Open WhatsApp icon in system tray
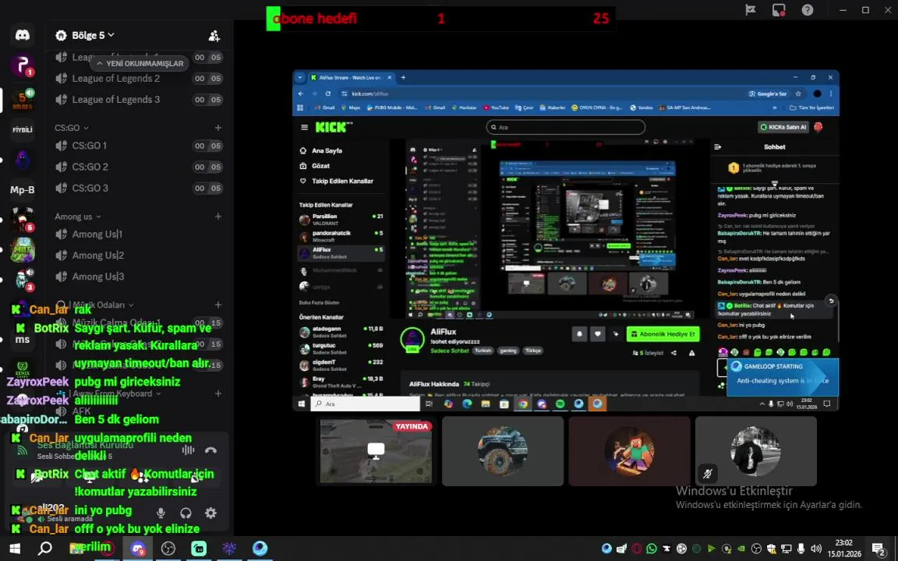 click(651, 549)
